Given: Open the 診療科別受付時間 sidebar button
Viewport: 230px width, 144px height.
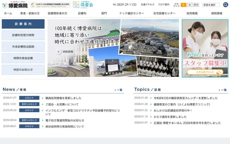Looking at the screenshot, I should [23, 35].
